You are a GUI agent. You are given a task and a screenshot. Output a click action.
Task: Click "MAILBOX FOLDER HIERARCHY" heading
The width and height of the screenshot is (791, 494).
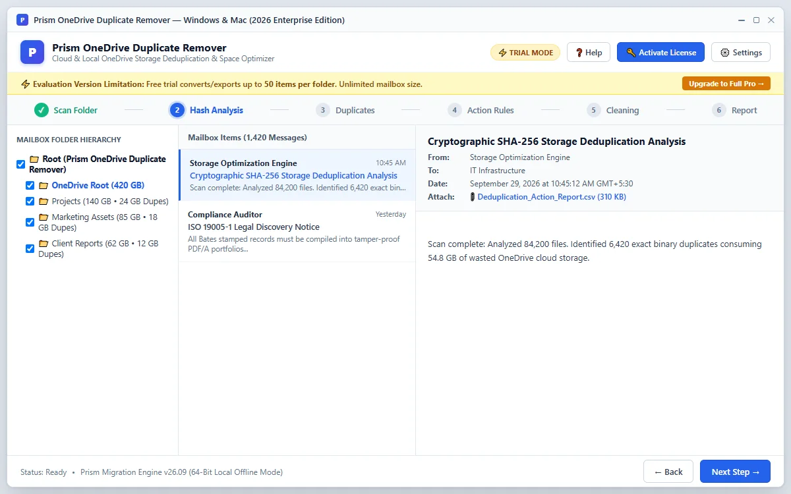[69, 140]
